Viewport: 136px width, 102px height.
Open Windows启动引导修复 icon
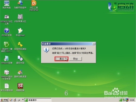7,75
